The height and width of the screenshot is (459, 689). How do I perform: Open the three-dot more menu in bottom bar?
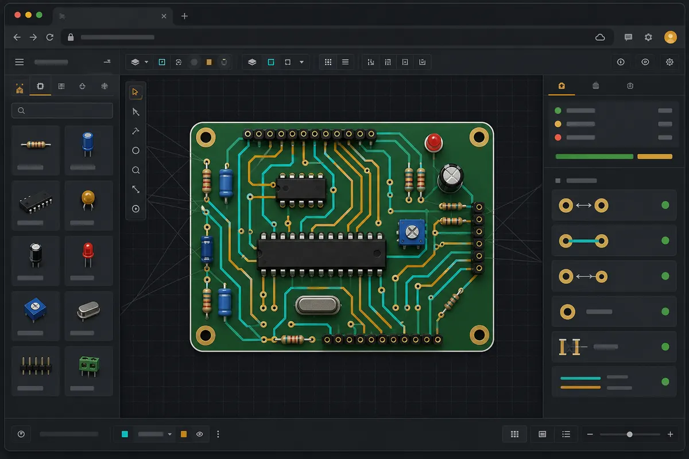[218, 434]
